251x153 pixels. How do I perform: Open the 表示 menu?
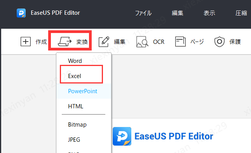point(209,13)
